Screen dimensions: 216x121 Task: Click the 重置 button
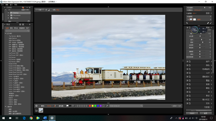(206, 113)
